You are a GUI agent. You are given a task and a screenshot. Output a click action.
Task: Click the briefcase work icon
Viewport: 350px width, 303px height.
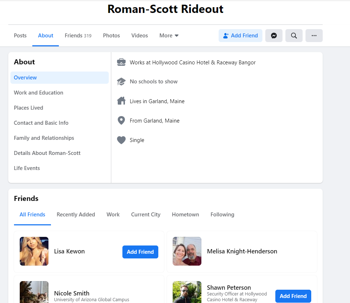(121, 62)
